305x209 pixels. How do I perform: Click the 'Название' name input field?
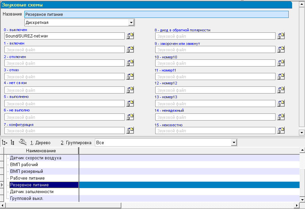156,15
